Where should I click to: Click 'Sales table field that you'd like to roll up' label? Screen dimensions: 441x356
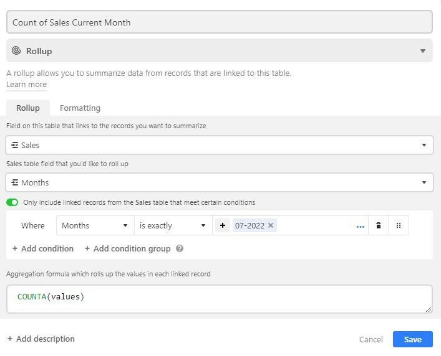coord(67,164)
